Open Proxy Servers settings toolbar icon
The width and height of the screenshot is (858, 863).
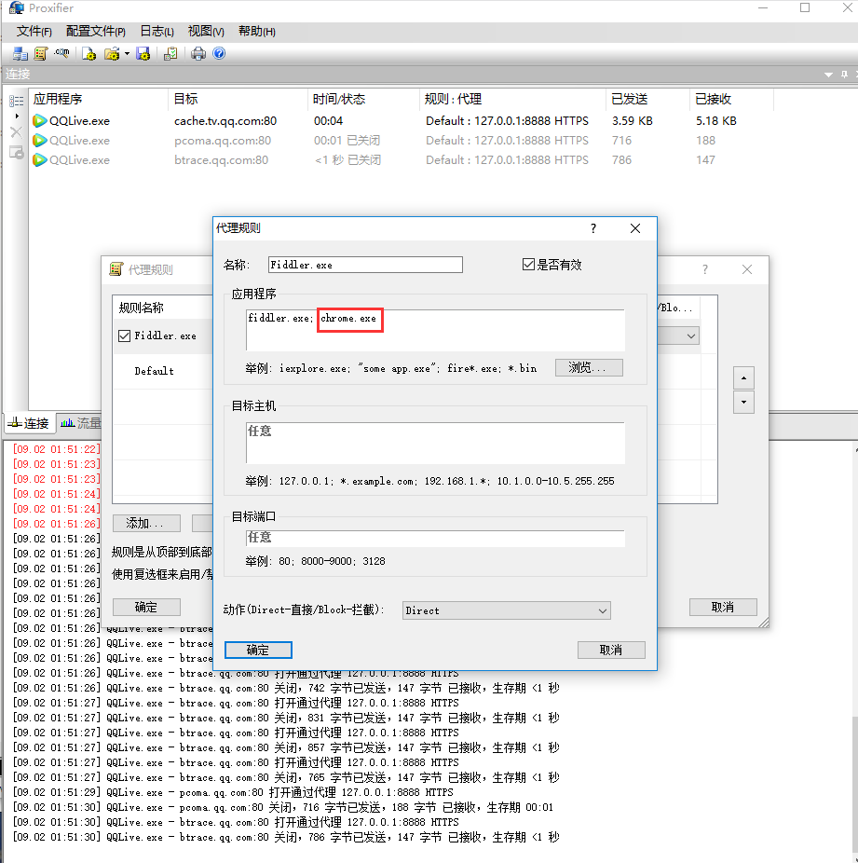(x=20, y=53)
